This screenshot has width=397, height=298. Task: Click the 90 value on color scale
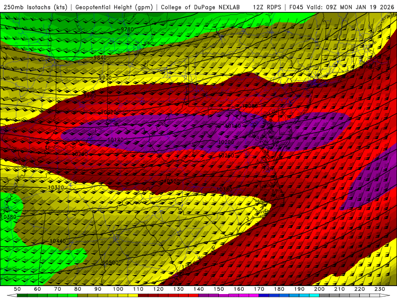tap(98, 289)
